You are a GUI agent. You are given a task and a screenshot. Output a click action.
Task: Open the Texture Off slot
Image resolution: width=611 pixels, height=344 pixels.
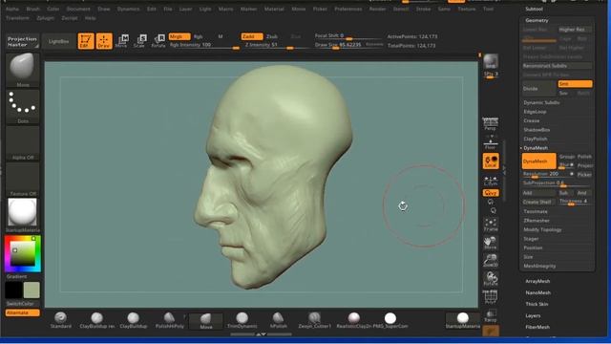tap(23, 179)
